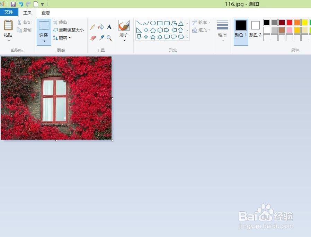This screenshot has height=237, width=311.
Task: Choose the six-point star shape
Action: tap(160, 37)
